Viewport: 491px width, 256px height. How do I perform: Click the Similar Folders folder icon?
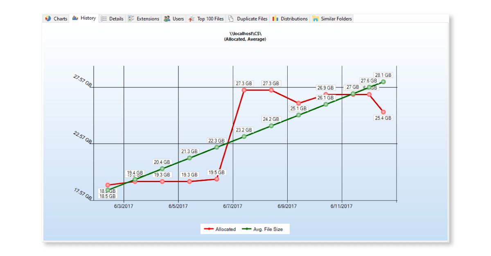pos(315,19)
